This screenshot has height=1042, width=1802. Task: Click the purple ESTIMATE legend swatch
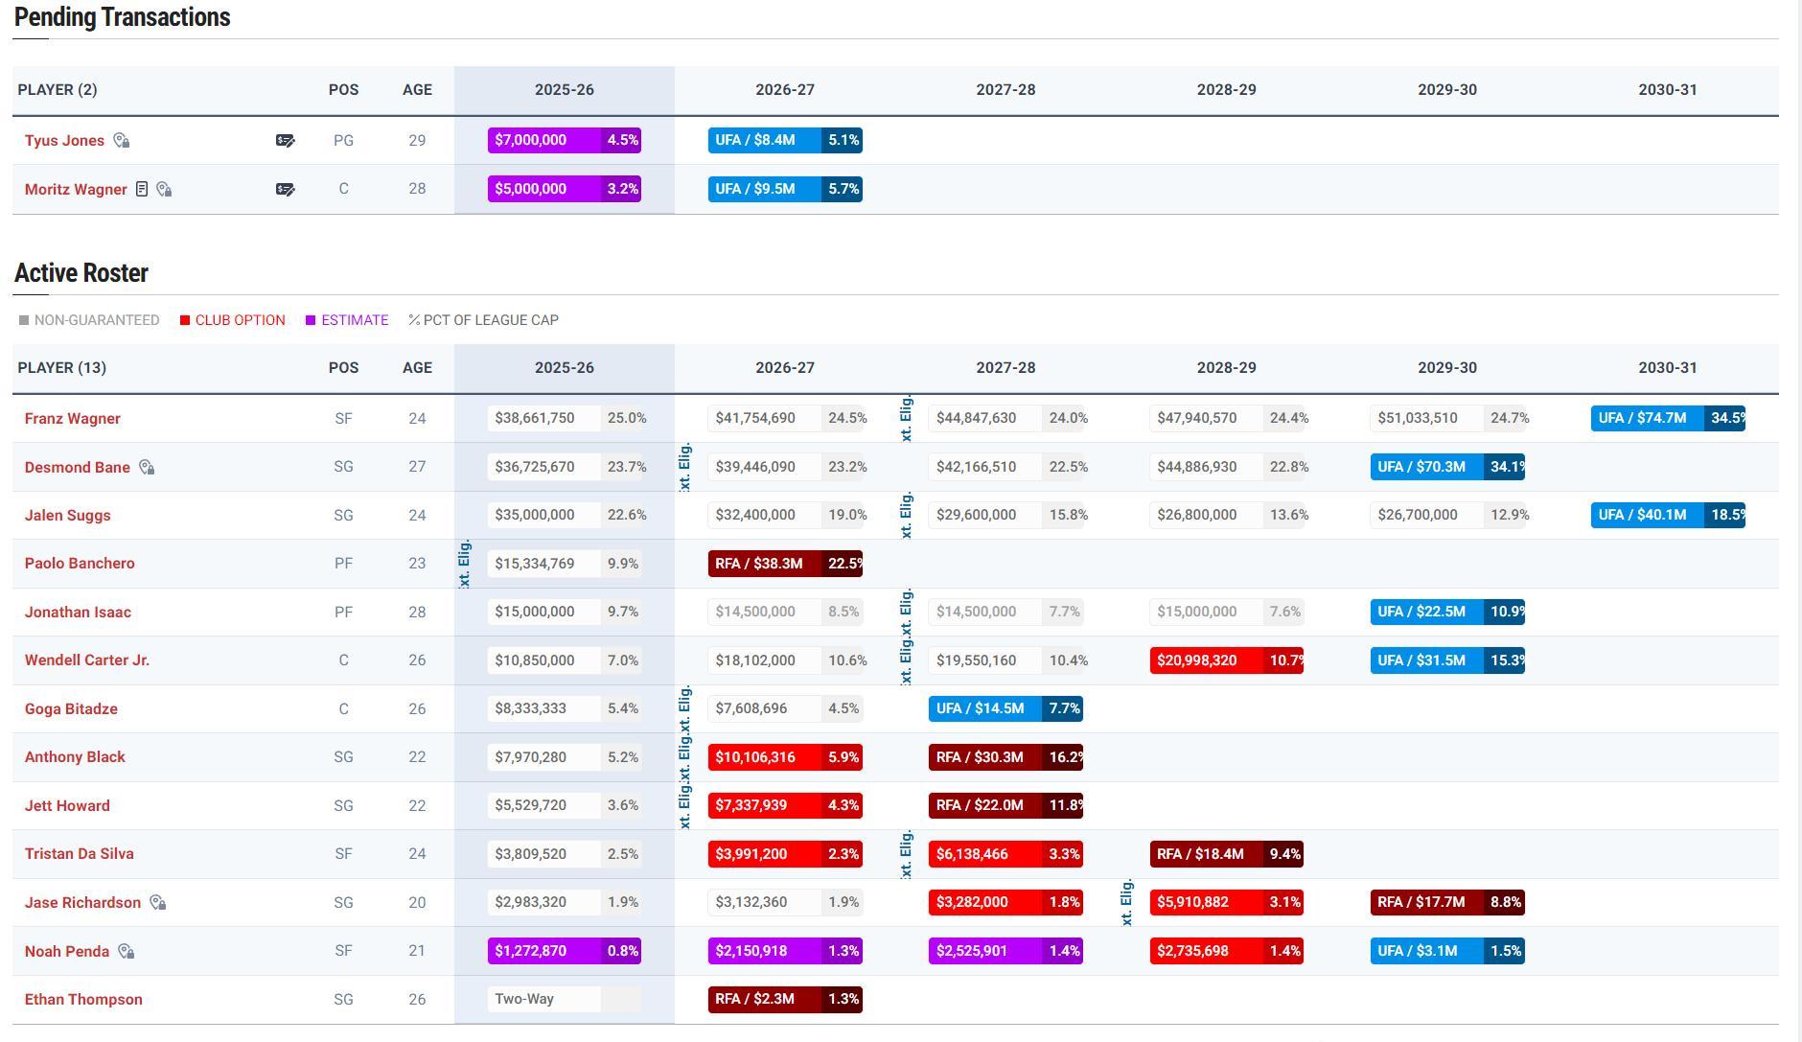pyautogui.click(x=311, y=320)
